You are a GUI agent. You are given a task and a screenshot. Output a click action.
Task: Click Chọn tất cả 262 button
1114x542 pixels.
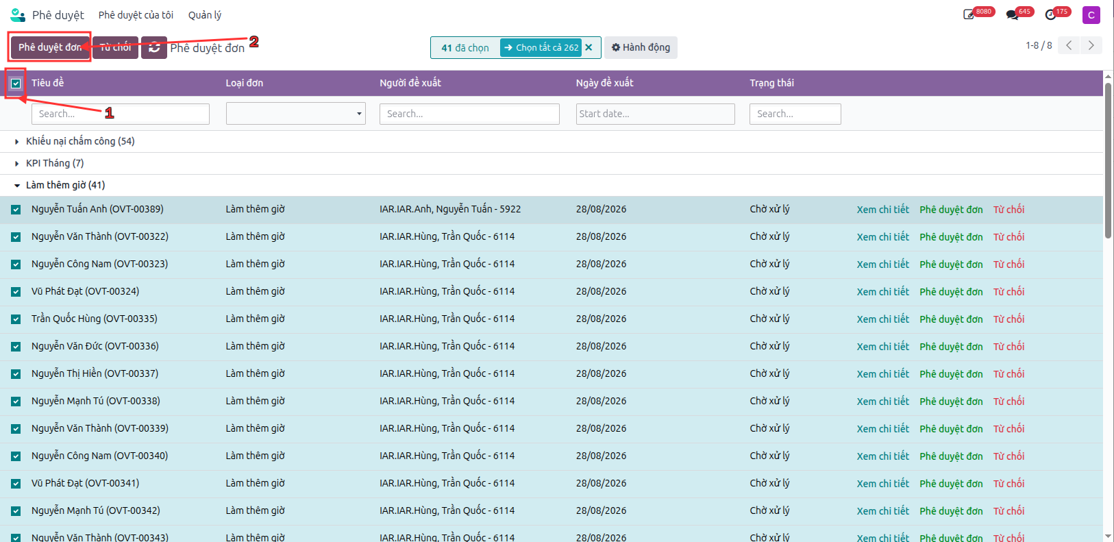pyautogui.click(x=541, y=47)
